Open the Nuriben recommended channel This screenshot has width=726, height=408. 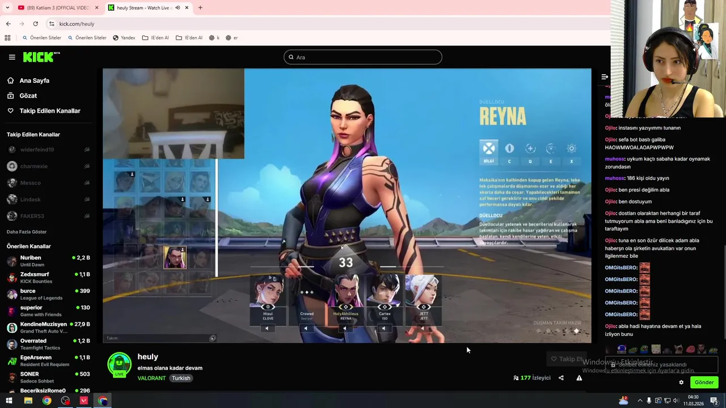pyautogui.click(x=48, y=261)
